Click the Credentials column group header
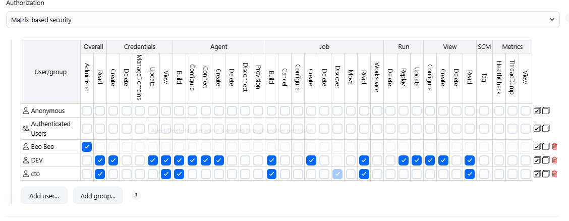 (x=140, y=47)
